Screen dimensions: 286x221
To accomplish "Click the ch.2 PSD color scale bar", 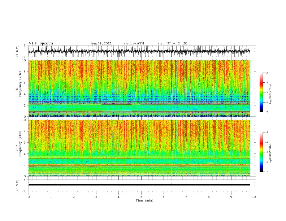I will (261, 152).
